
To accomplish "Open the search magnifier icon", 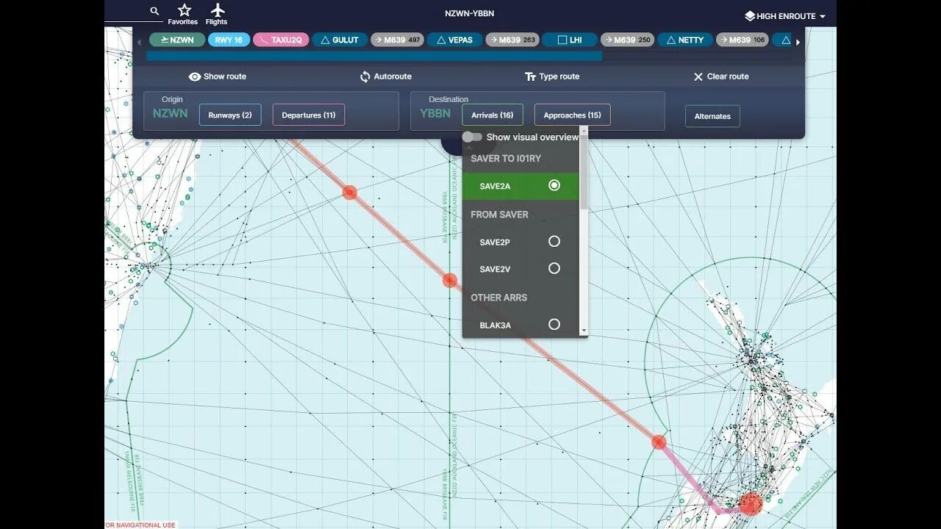I will click(154, 11).
